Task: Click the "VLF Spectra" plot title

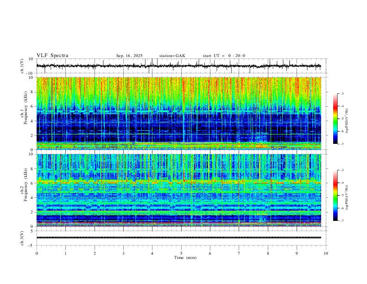Action: pyautogui.click(x=52, y=56)
